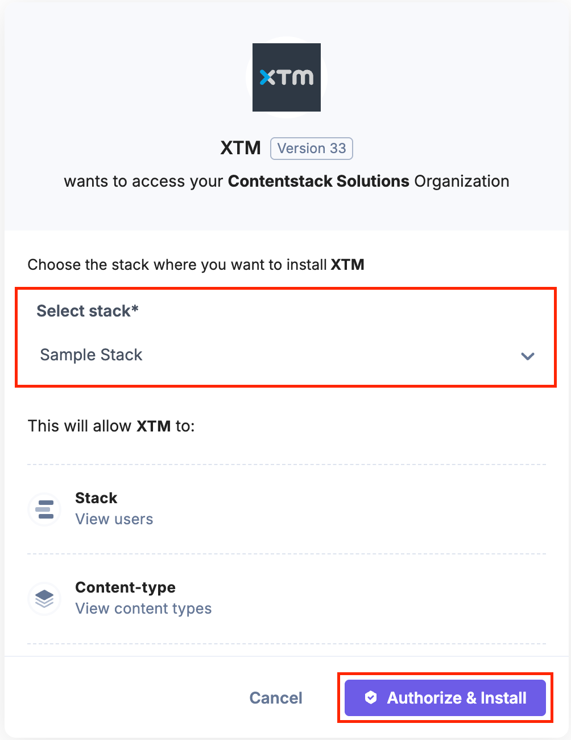Open View users link
Image resolution: width=571 pixels, height=740 pixels.
114,519
